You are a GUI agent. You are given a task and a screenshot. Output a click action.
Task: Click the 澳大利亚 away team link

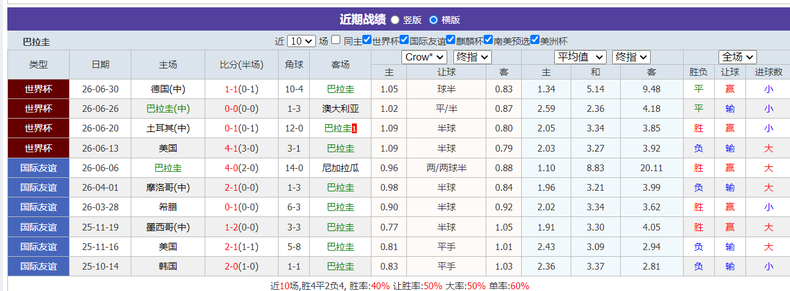pyautogui.click(x=340, y=109)
